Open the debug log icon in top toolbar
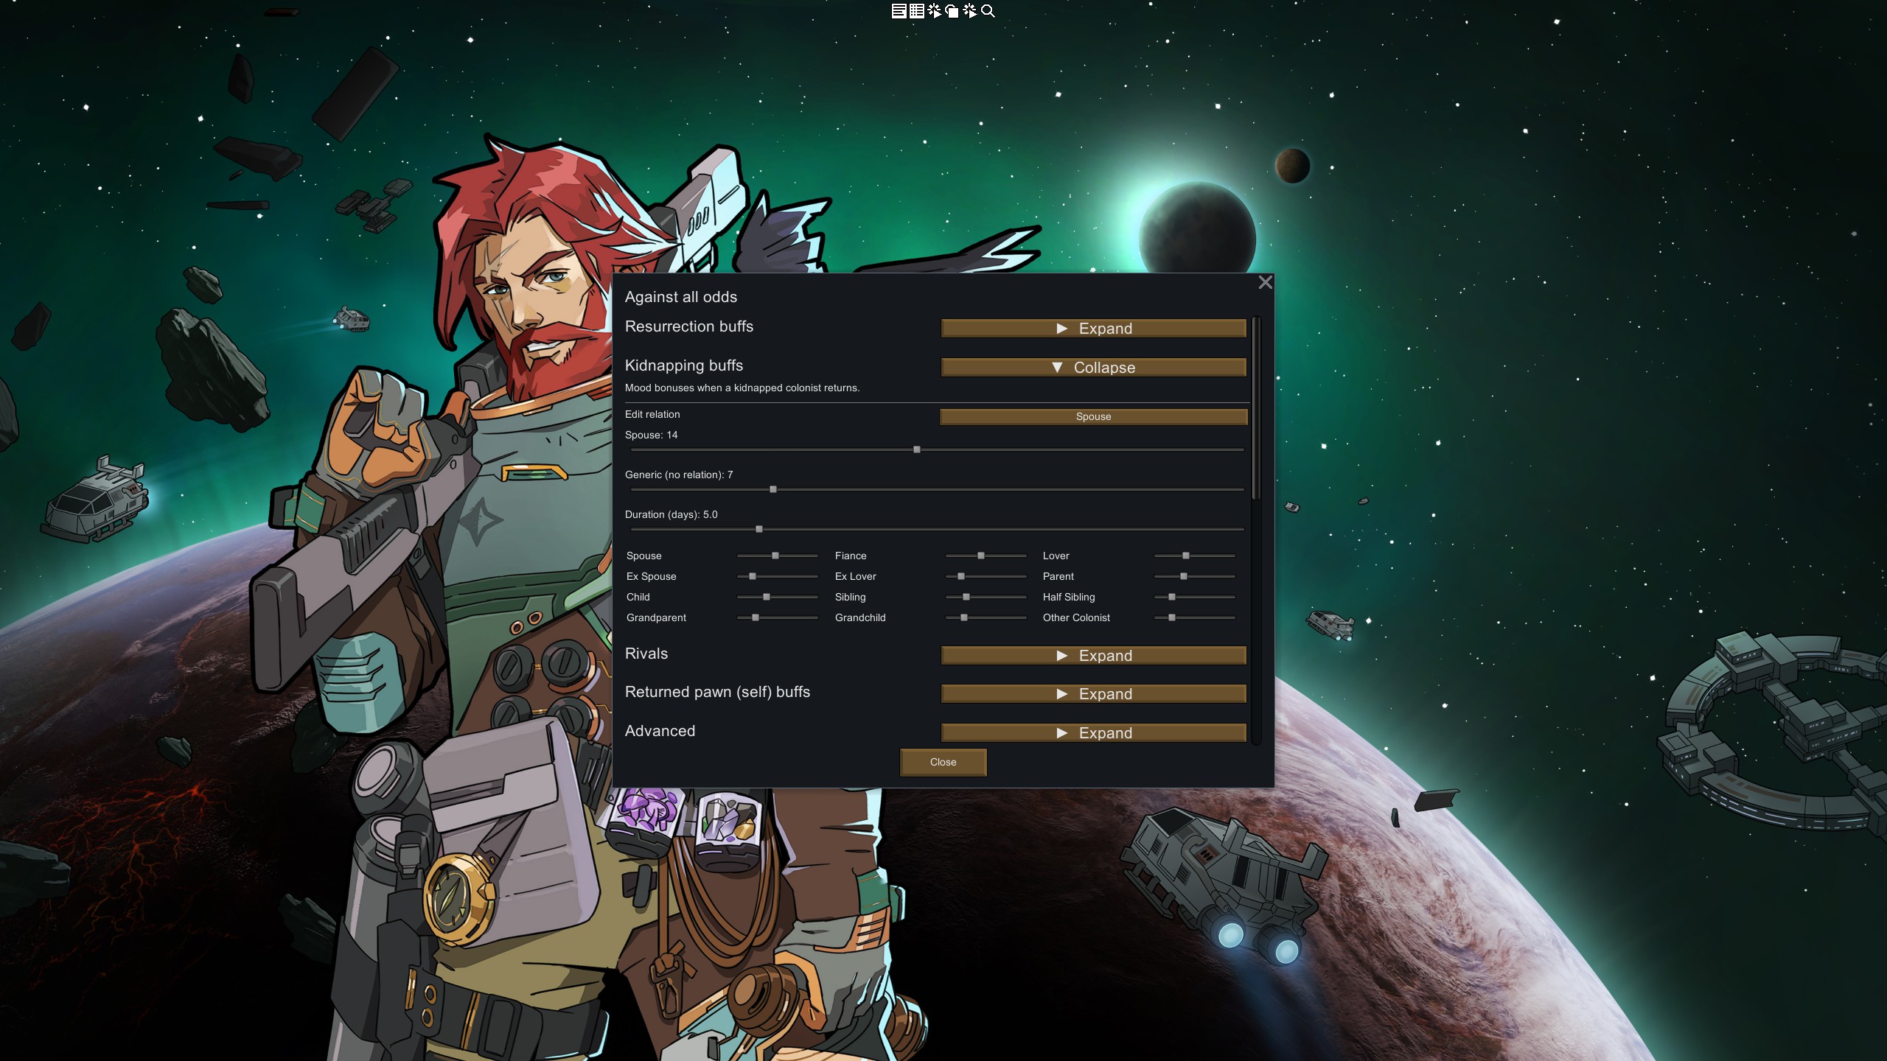Image resolution: width=1887 pixels, height=1061 pixels. click(x=899, y=11)
